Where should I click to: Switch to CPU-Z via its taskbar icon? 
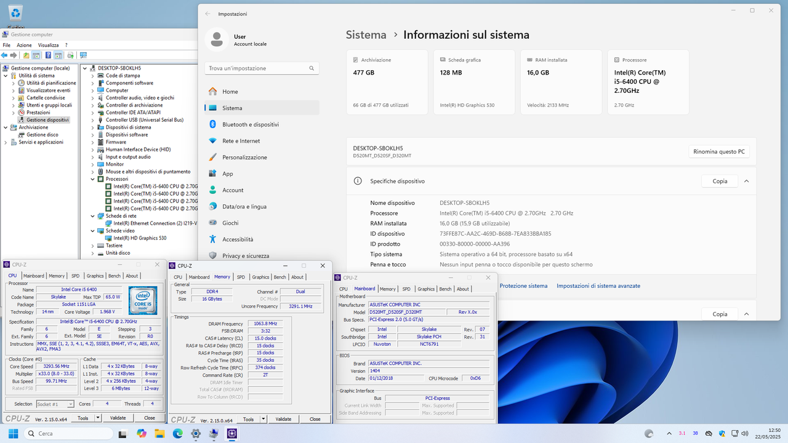[x=232, y=434]
